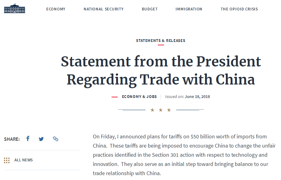Click the White House logo

[15, 9]
